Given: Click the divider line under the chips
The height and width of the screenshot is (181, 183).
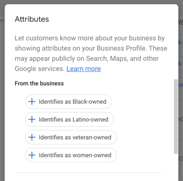Looking at the screenshot, I should pyautogui.click(x=88, y=173).
